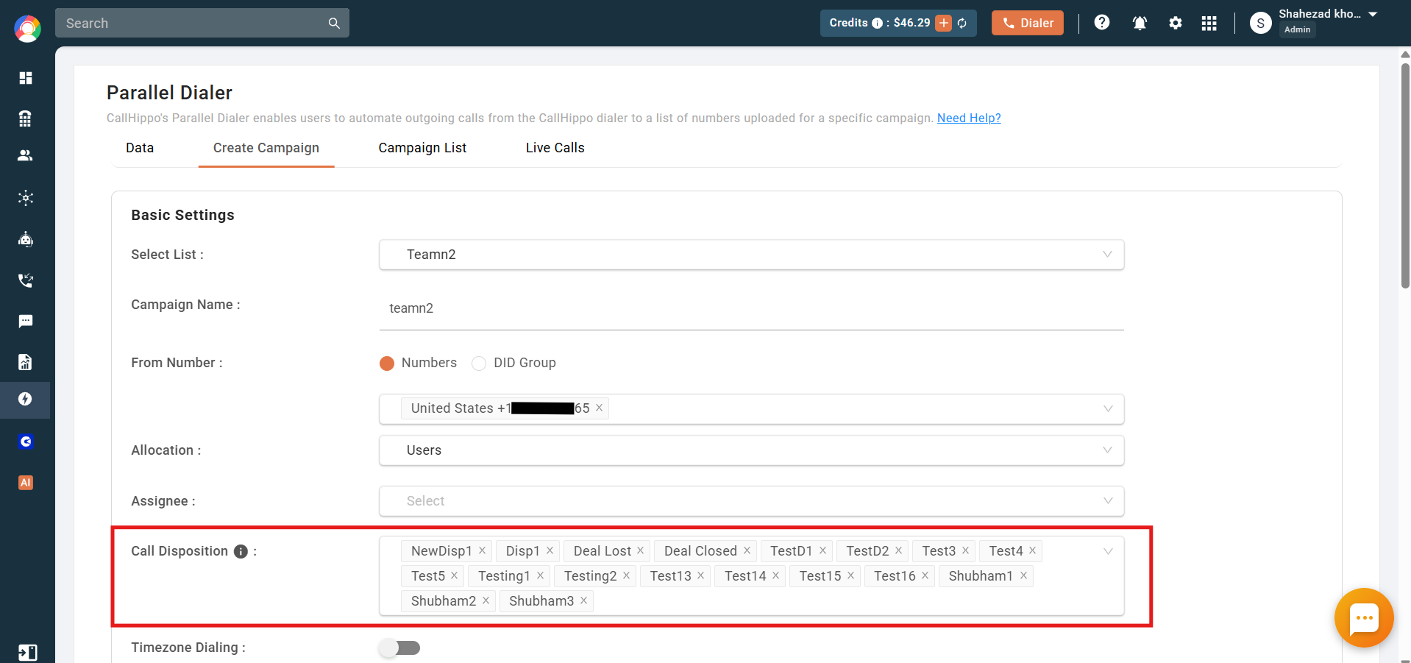Screen dimensions: 1411x663
Task: Remove the NewDisp1 disposition tag
Action: [482, 550]
